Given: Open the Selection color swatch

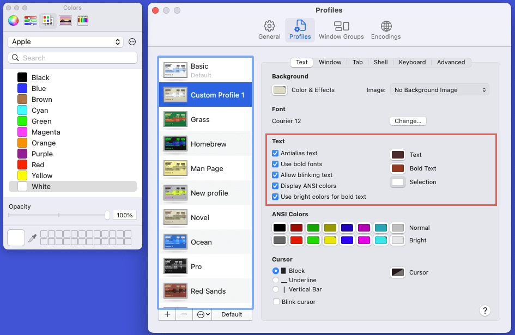Looking at the screenshot, I should [398, 182].
